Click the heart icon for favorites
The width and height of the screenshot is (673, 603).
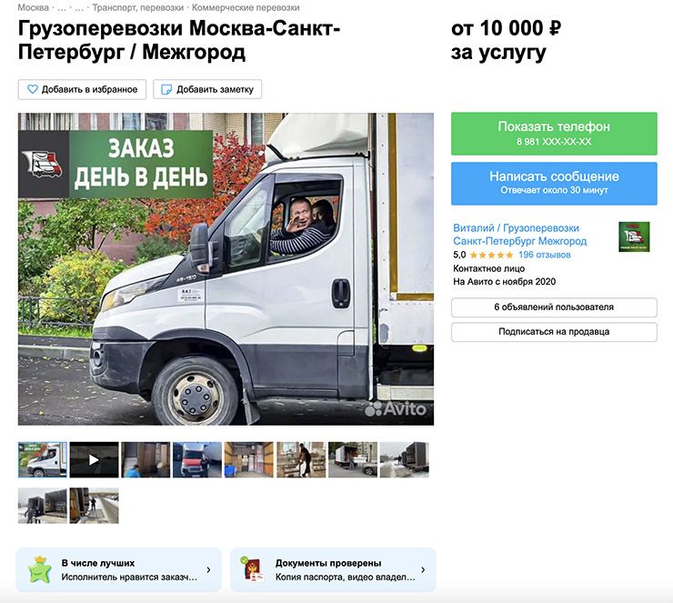[x=33, y=89]
